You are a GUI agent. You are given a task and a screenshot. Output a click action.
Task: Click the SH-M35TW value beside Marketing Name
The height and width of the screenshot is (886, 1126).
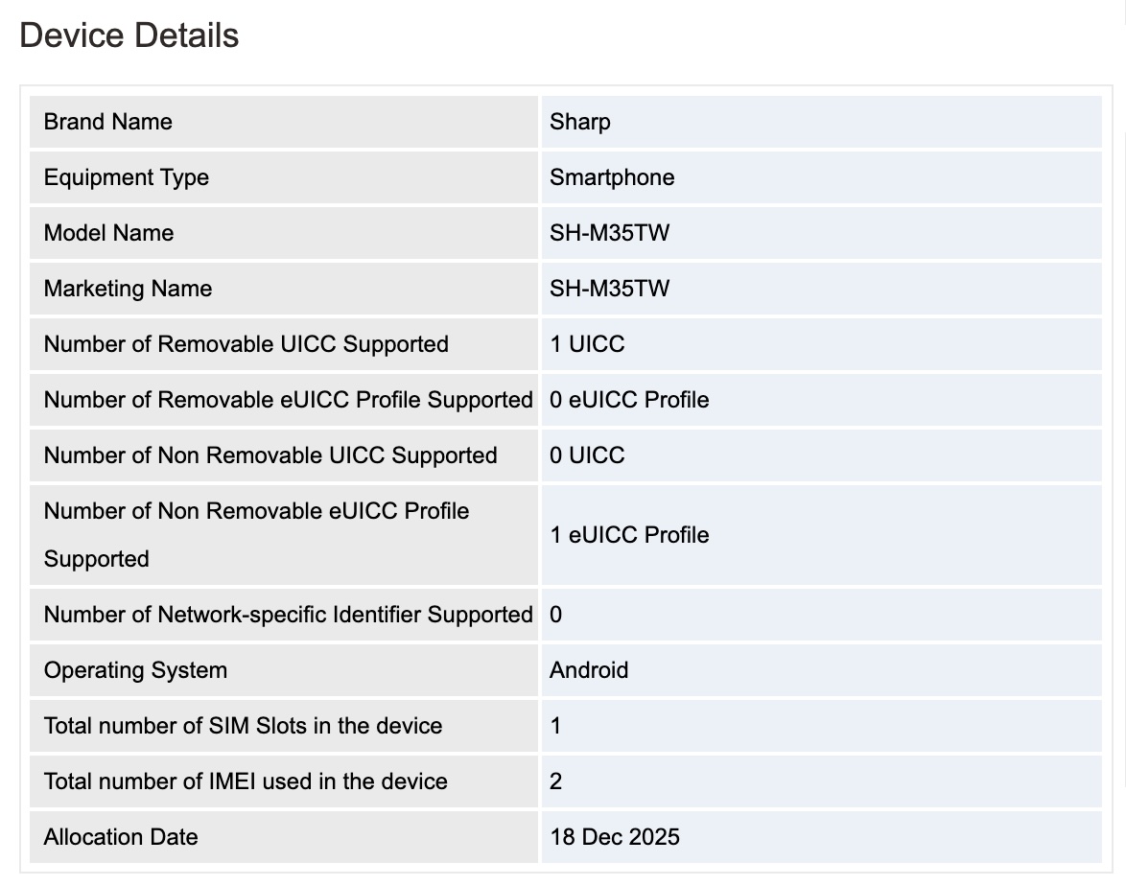[610, 289]
